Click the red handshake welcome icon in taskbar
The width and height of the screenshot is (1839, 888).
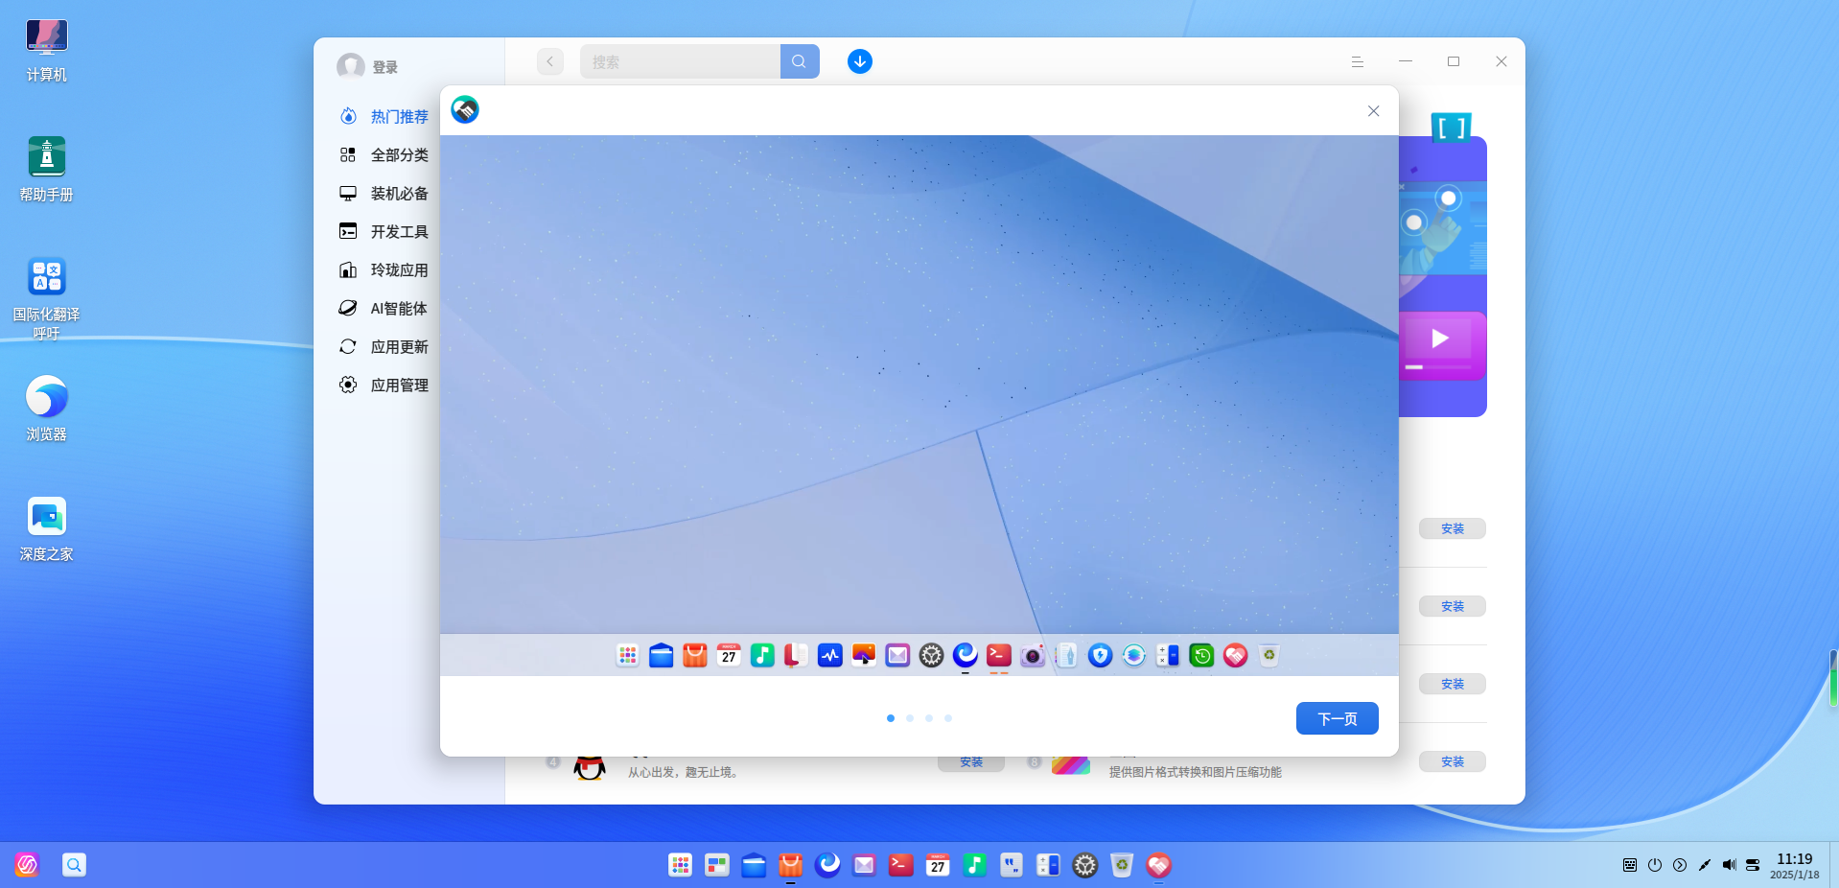point(1158,865)
